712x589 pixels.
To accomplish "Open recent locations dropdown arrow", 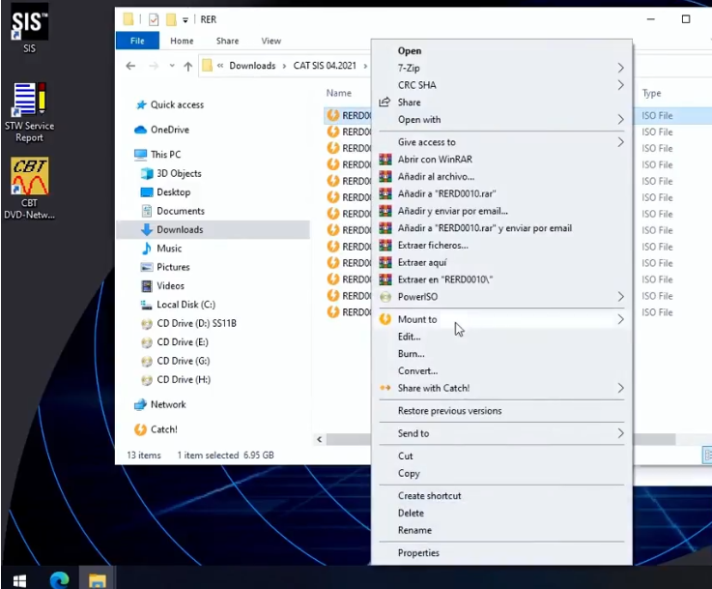I will [172, 66].
